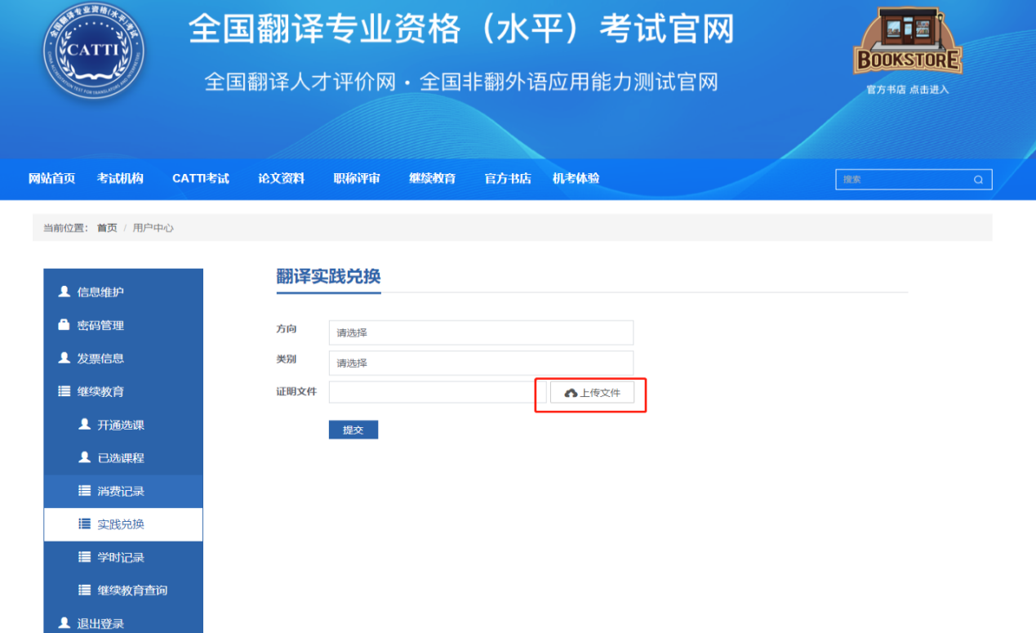Image resolution: width=1036 pixels, height=633 pixels.
Task: Click person icon beside 退出登录
Action: tap(64, 623)
